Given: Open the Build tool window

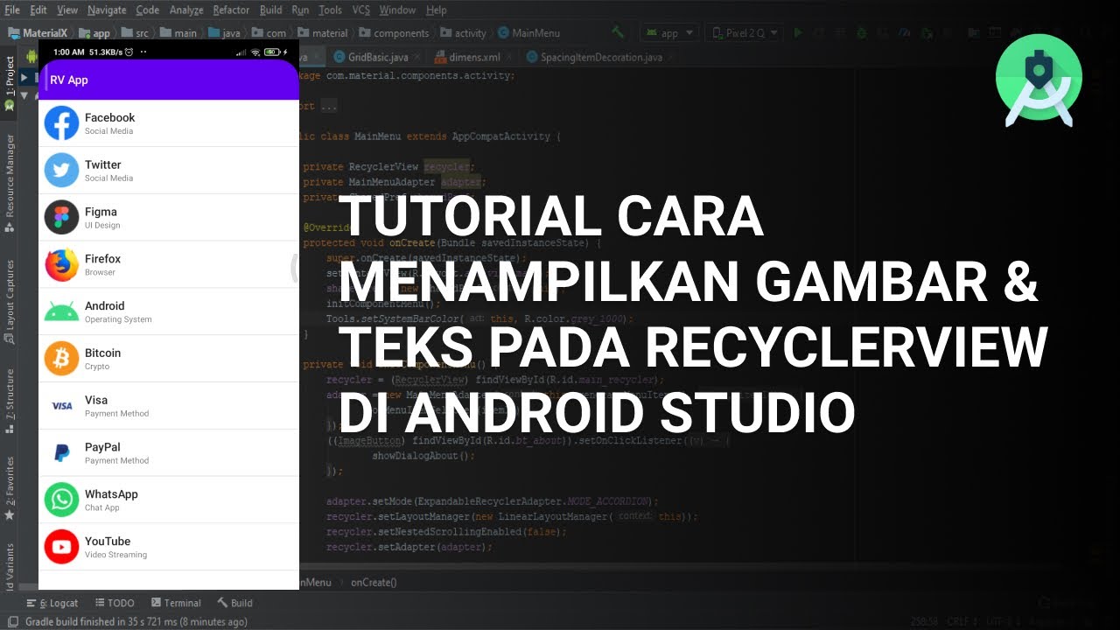Looking at the screenshot, I should pos(235,603).
